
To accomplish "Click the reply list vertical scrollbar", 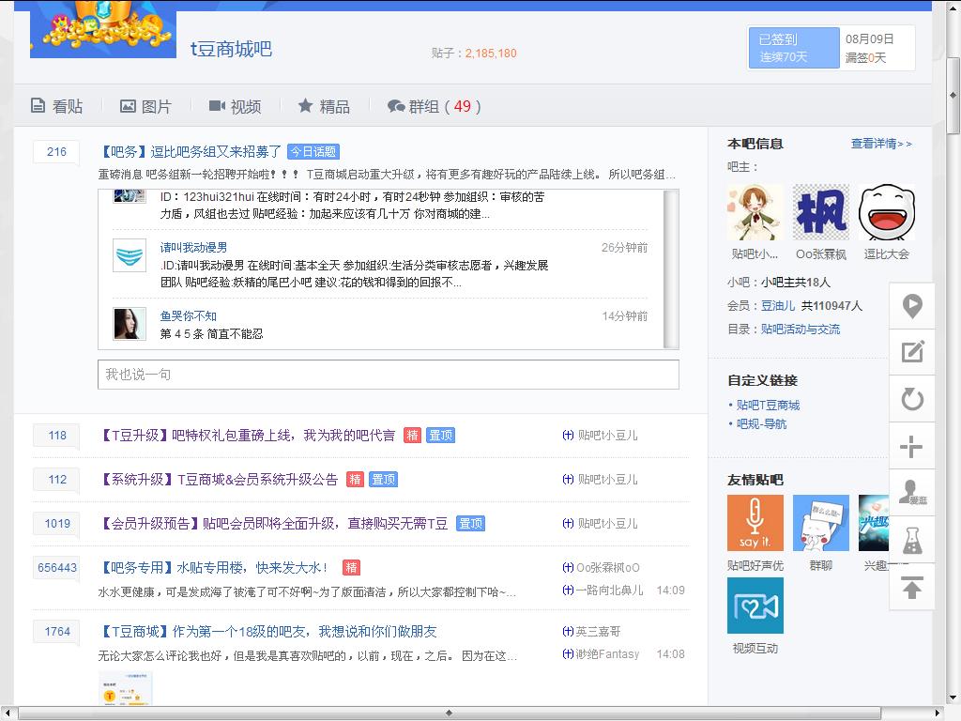I will (670, 268).
